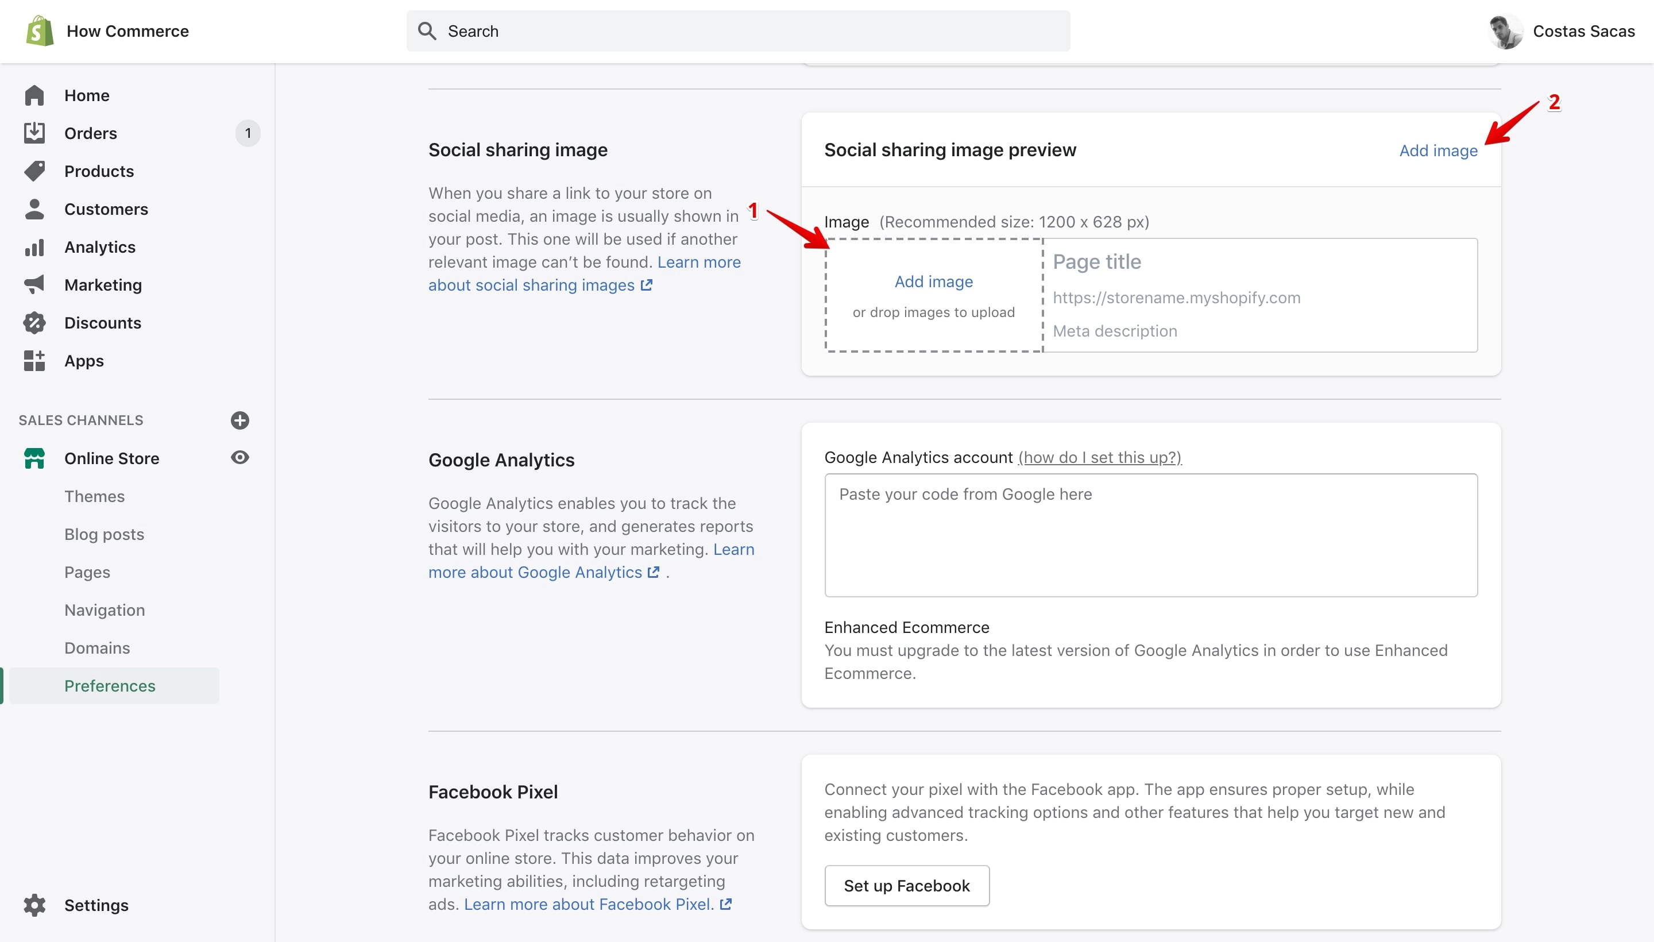The width and height of the screenshot is (1654, 942).
Task: Open Discounts in sidebar
Action: [x=103, y=323]
